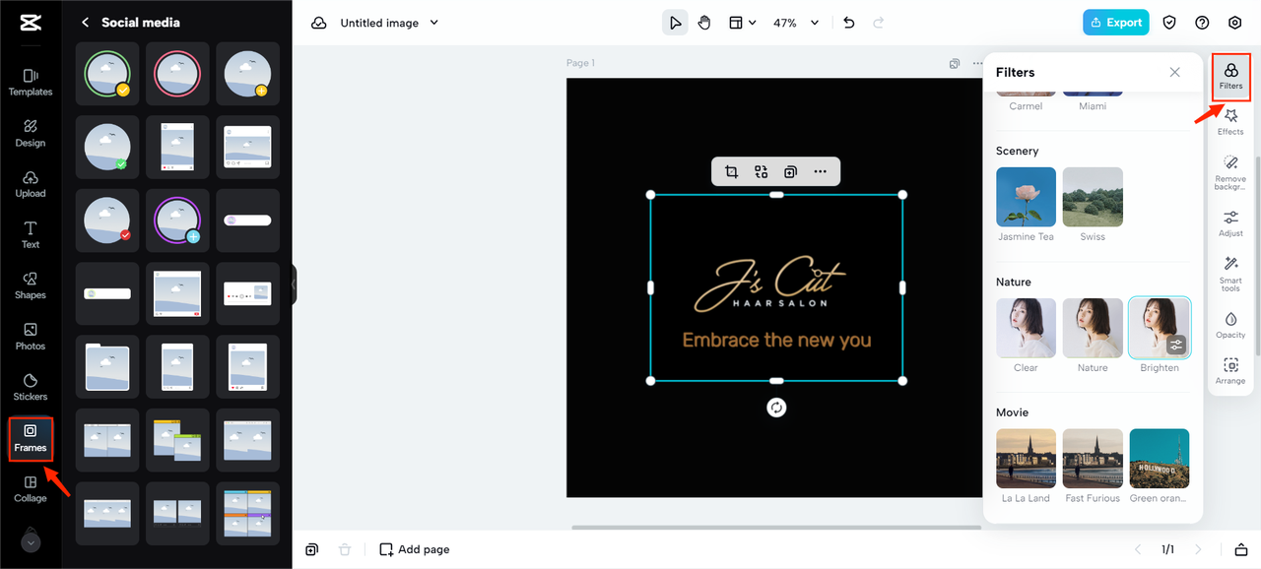Export the image

1117,23
